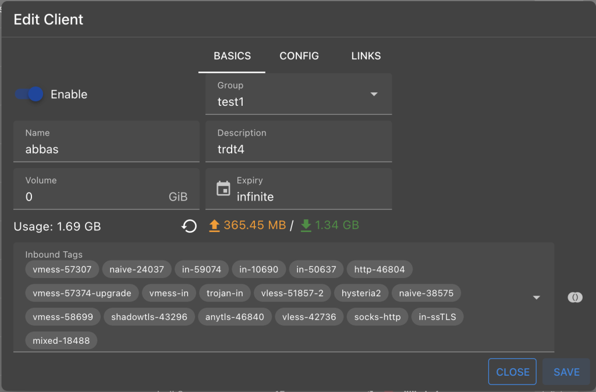Screen dimensions: 596x392
Task: Select the shadowtls-43296 tag chip
Action: (x=150, y=317)
